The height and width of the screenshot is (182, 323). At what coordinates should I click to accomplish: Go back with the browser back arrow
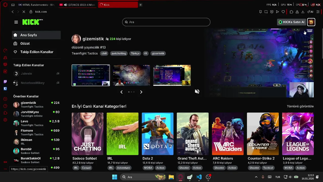point(13,12)
